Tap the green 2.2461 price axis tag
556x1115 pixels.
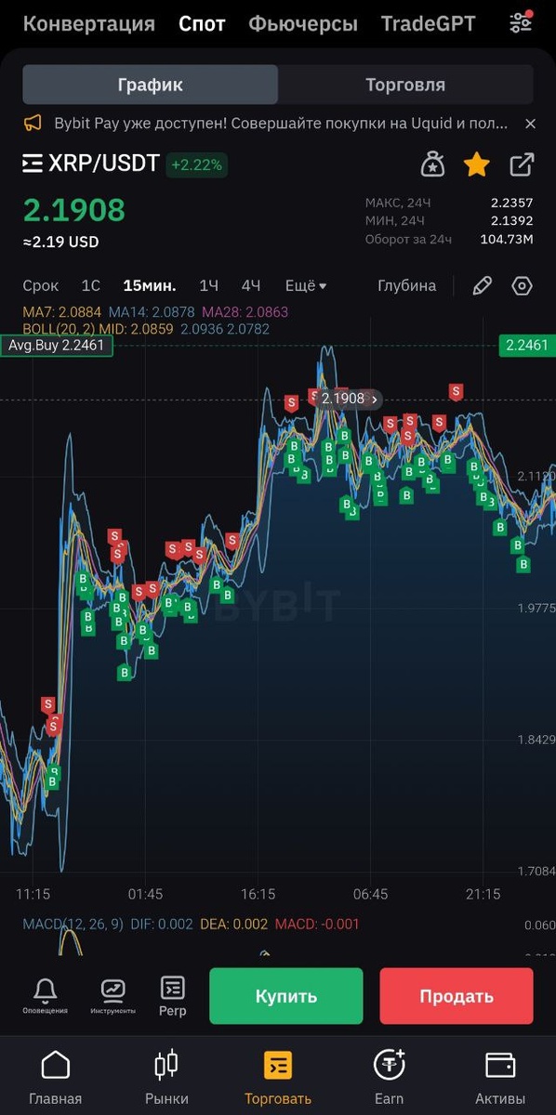pos(527,346)
